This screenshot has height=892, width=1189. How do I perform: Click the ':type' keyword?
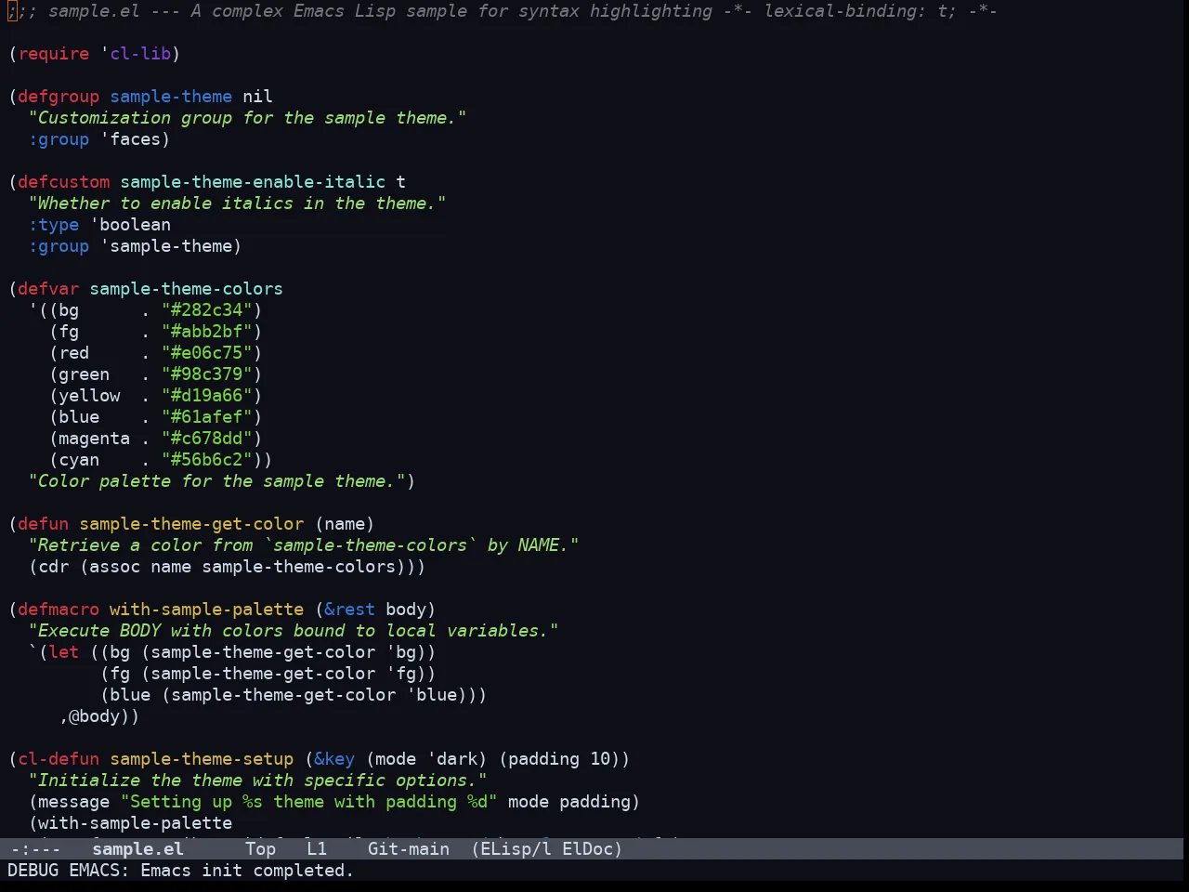point(54,225)
